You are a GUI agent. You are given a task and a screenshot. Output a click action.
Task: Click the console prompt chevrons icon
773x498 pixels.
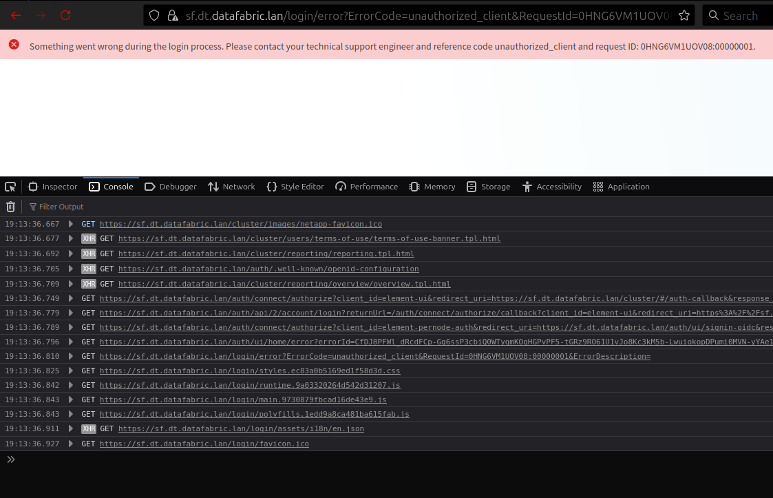(x=11, y=459)
